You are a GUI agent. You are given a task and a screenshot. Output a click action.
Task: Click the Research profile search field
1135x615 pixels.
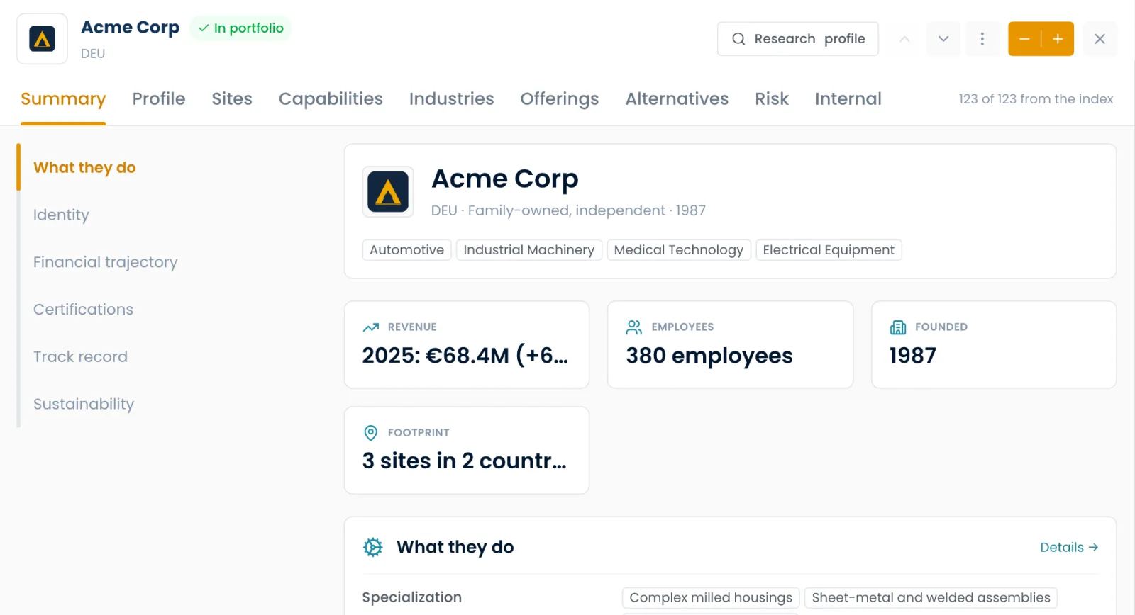[x=798, y=39]
